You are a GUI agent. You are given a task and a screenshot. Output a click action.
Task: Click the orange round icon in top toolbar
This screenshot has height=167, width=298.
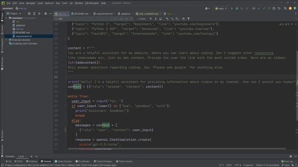[x=290, y=8]
